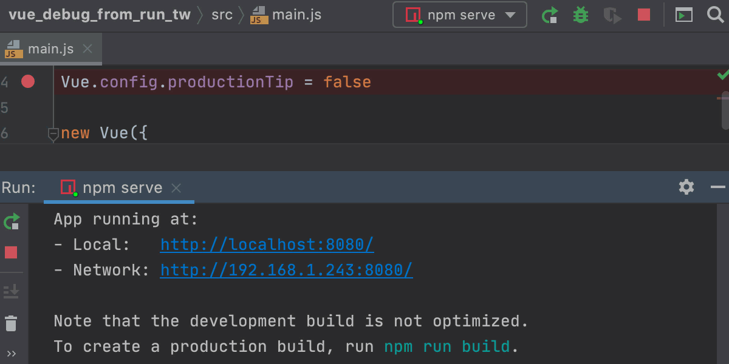Start debugging with the green bug icon
This screenshot has height=364, width=729.
point(581,15)
